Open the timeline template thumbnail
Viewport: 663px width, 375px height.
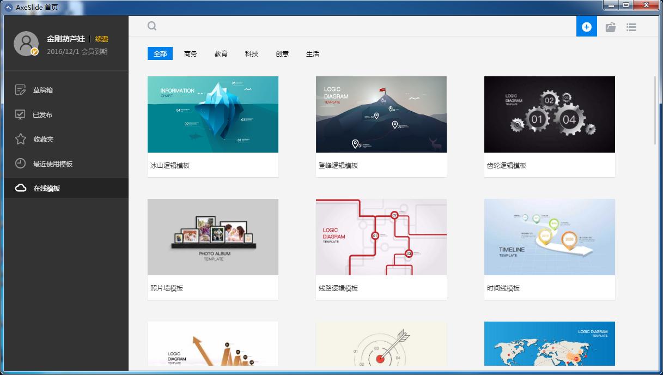pos(550,237)
